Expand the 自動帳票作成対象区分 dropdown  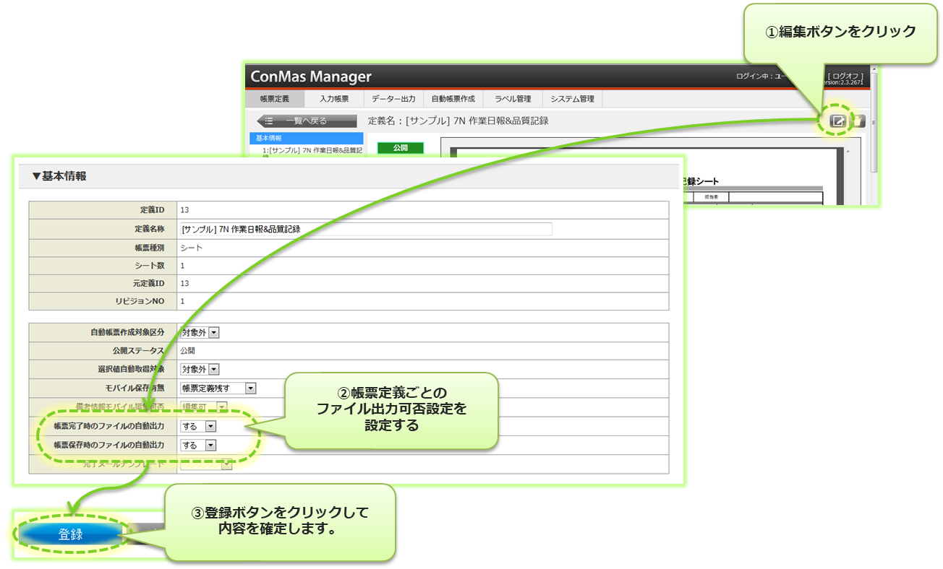(x=213, y=333)
